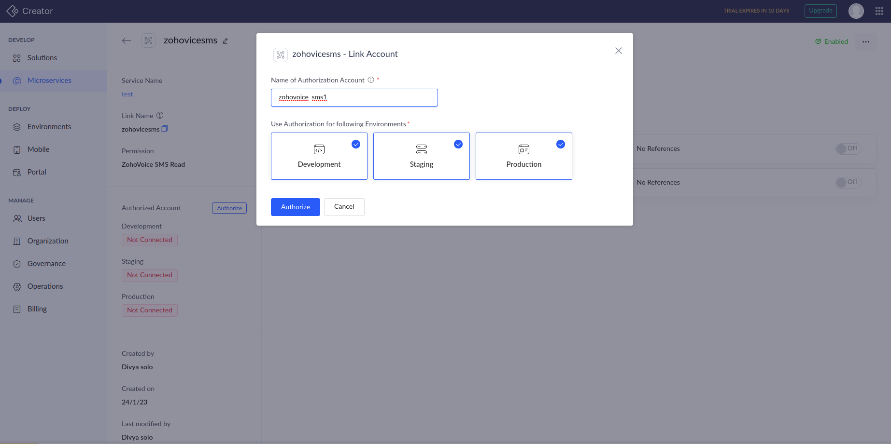Image resolution: width=891 pixels, height=444 pixels.
Task: Cancel the Link Account dialog
Action: click(344, 207)
